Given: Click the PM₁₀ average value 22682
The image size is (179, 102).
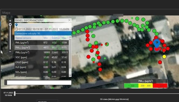Looking at the screenshot, I should (55, 52).
